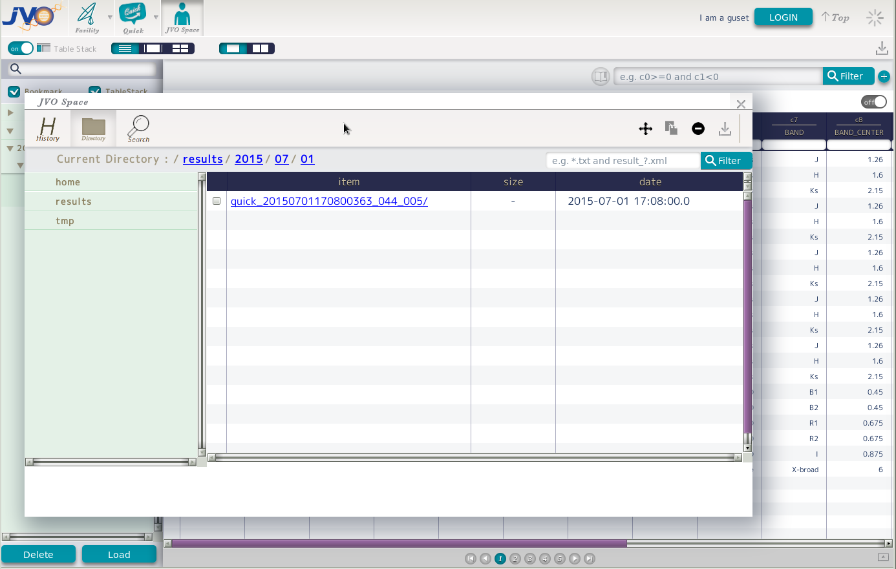Expand the Facility menu dropdown arrow
This screenshot has width=896, height=569.
[x=110, y=17]
